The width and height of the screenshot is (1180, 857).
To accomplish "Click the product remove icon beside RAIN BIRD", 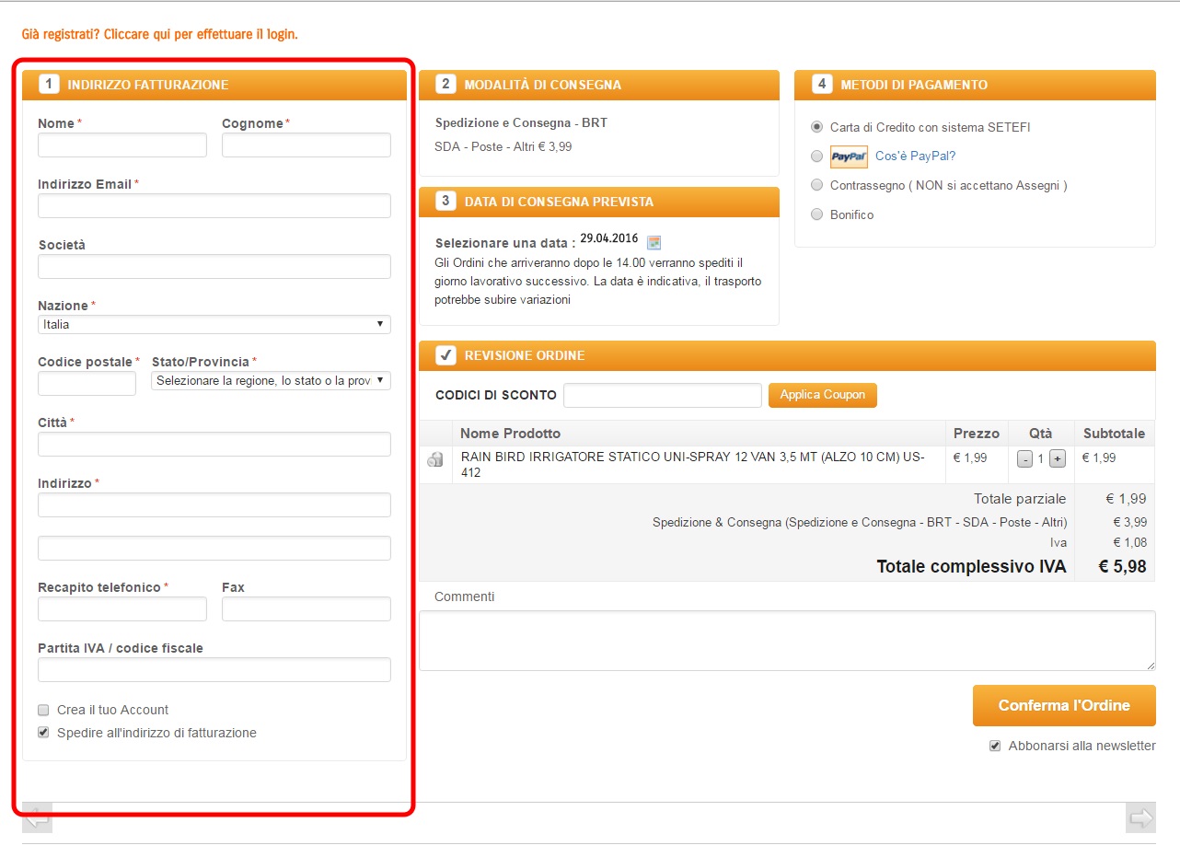I will click(435, 459).
